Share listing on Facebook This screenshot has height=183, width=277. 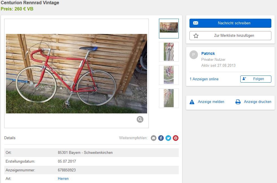click(161, 138)
